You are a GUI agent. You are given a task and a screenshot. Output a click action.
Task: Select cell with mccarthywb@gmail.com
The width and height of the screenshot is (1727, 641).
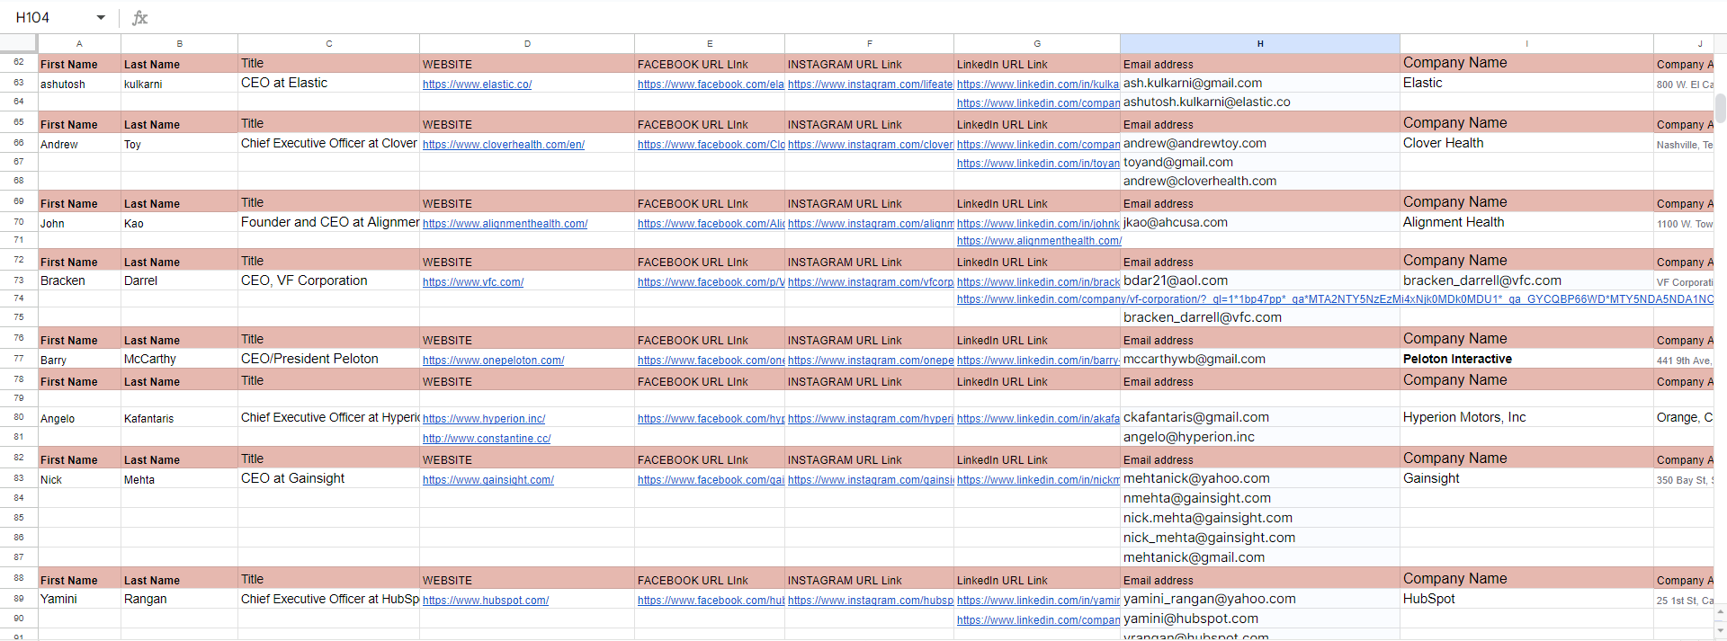[1259, 359]
